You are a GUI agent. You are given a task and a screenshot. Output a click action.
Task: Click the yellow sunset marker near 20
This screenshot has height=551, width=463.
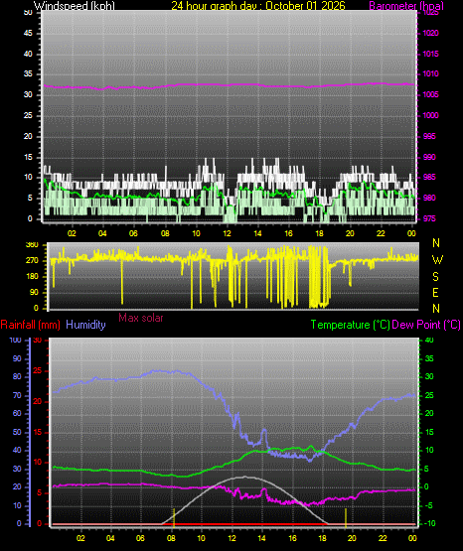point(346,517)
